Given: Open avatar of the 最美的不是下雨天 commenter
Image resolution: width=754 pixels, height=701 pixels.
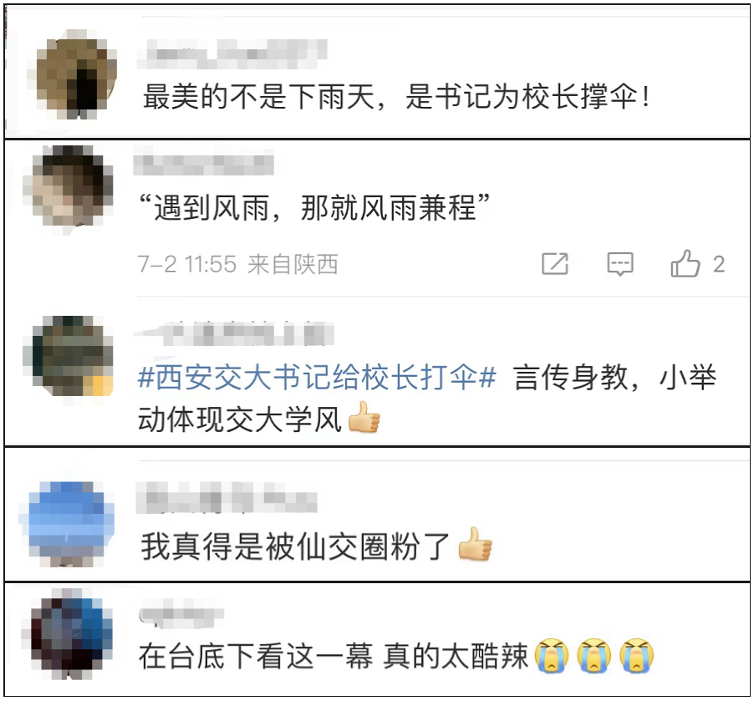Looking at the screenshot, I should coord(77,74).
